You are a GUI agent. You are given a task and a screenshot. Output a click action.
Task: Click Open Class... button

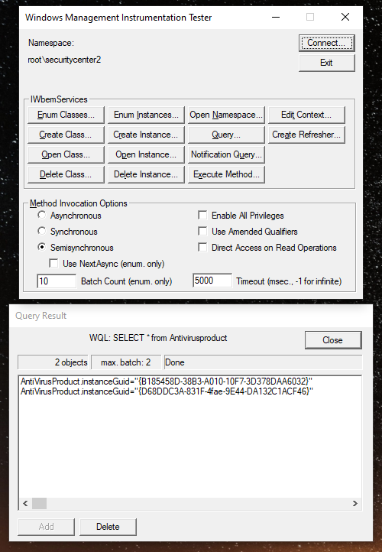(66, 155)
